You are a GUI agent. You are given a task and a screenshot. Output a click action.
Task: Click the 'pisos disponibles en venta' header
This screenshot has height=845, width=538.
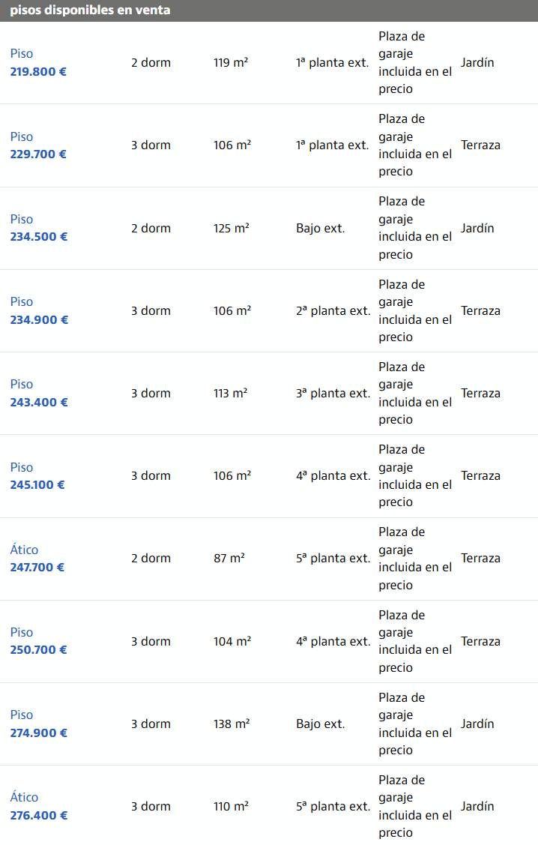(x=90, y=10)
